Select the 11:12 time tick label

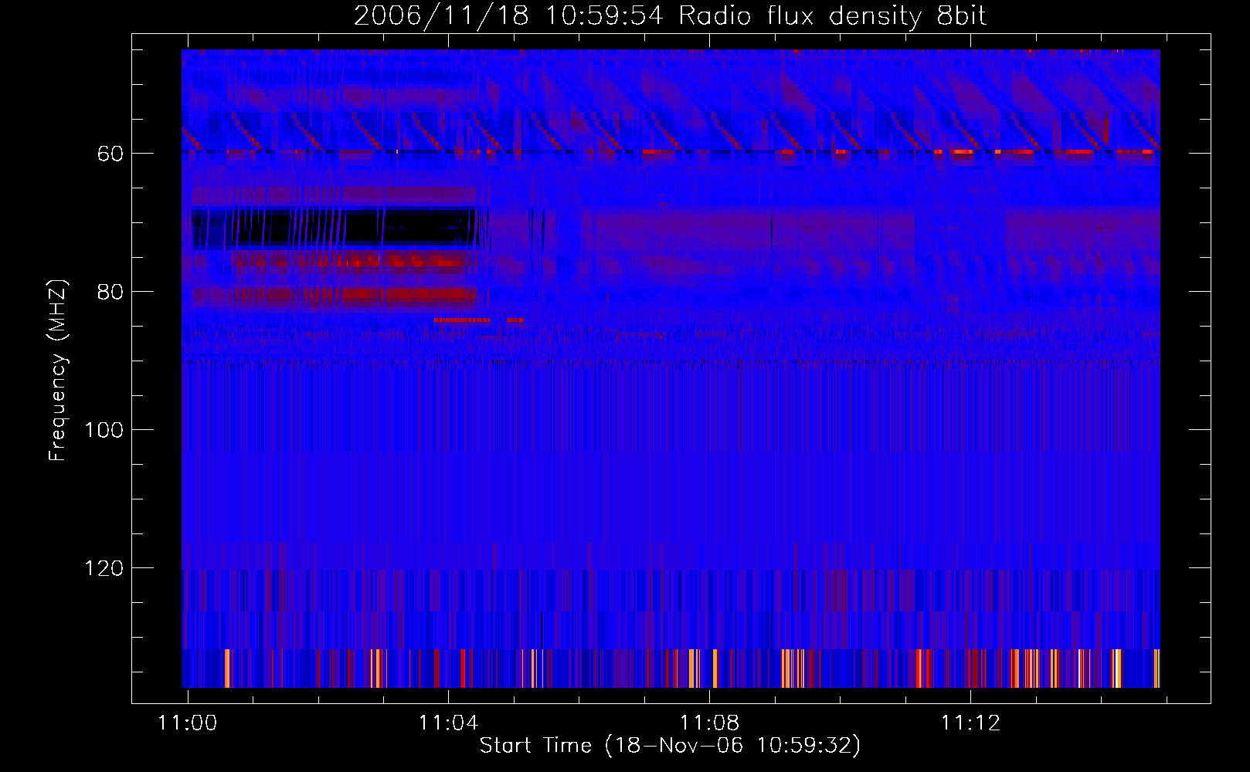coord(970,723)
